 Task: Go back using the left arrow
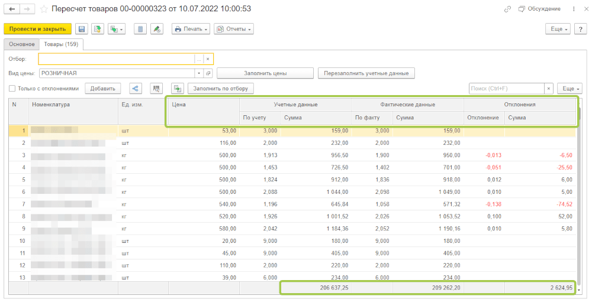pos(12,9)
